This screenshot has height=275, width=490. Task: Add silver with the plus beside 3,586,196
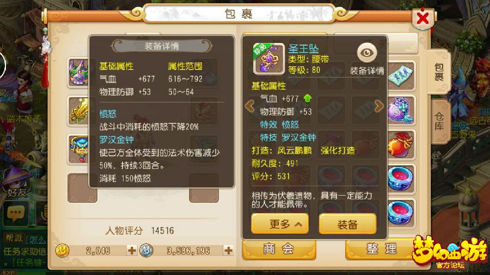[x=229, y=251]
